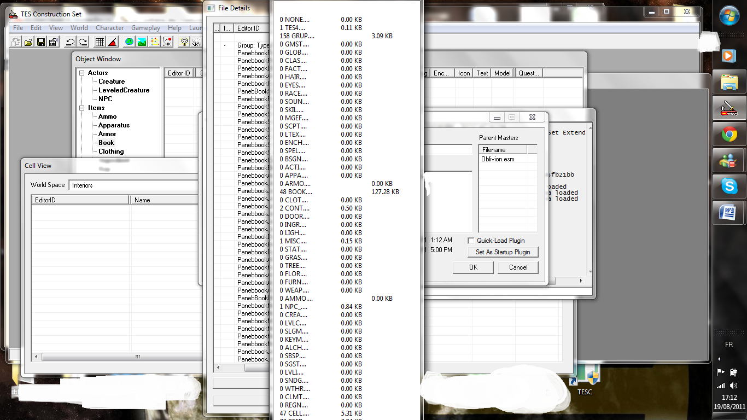This screenshot has height=420, width=747.
Task: Save the plugin with the floppy icon
Action: (41, 42)
